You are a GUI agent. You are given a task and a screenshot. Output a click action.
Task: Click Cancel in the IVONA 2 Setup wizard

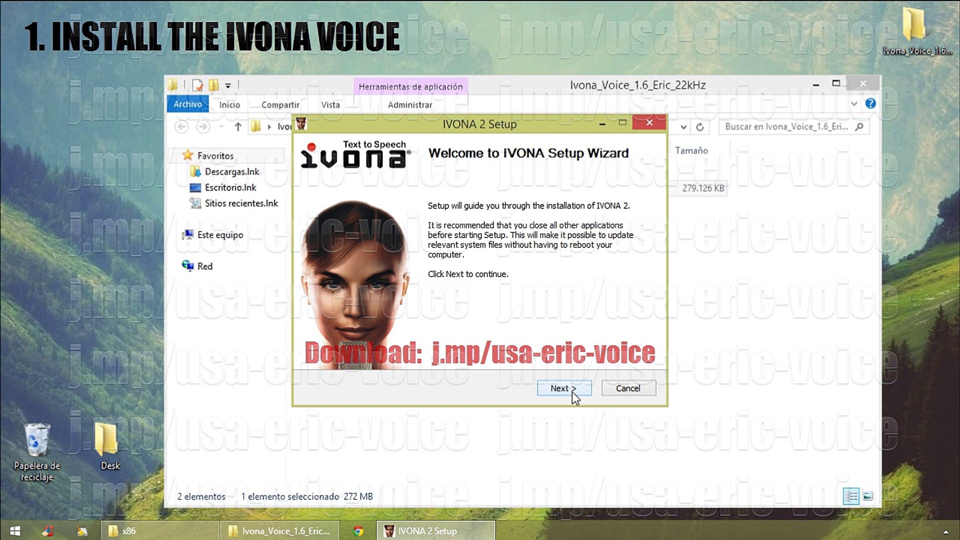tap(628, 388)
